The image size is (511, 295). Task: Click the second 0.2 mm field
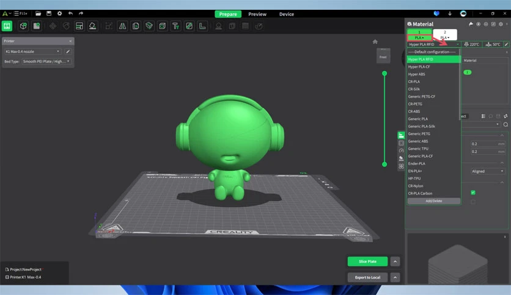pyautogui.click(x=488, y=151)
